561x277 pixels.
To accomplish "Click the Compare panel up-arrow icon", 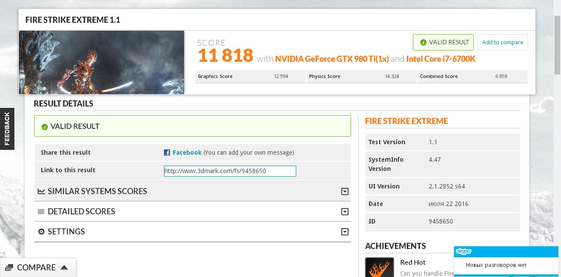I will click(x=64, y=267).
